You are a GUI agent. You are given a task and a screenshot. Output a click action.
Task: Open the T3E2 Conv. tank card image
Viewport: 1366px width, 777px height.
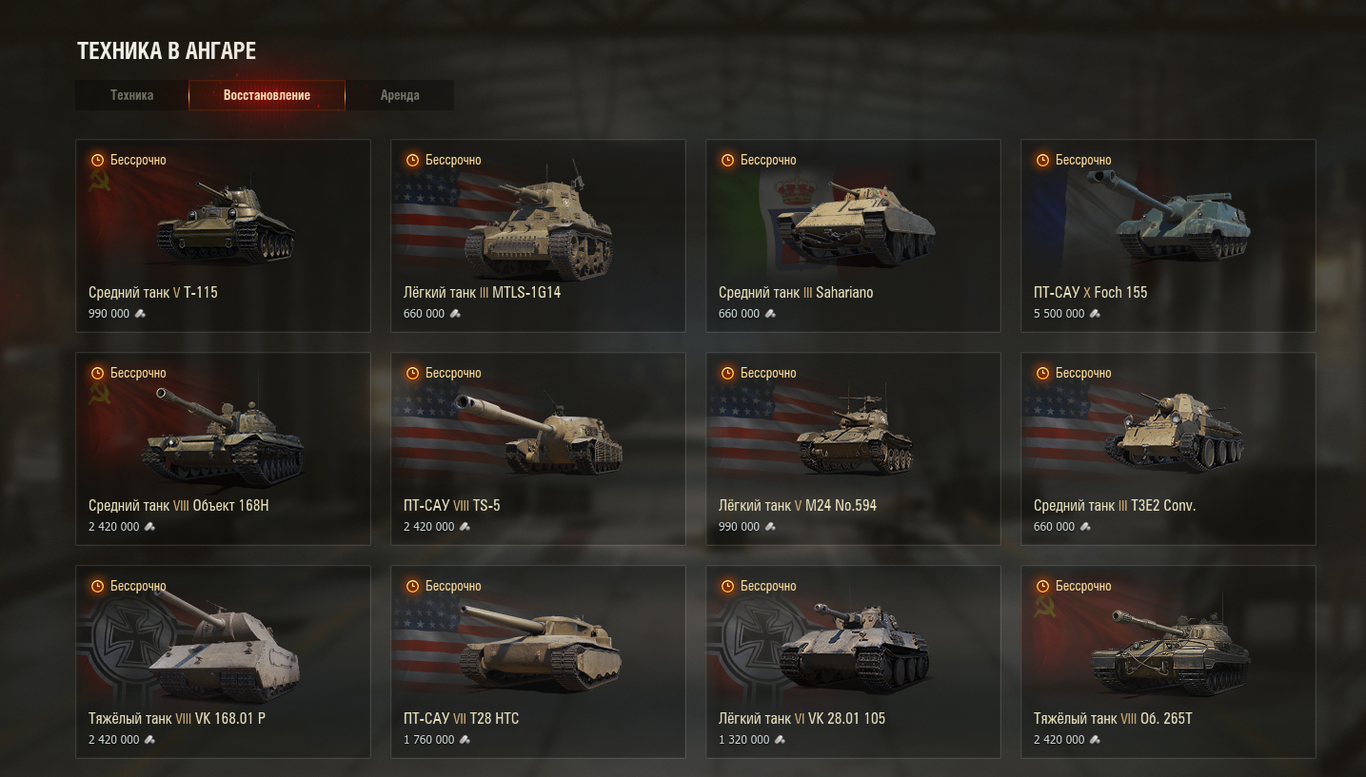tap(1175, 433)
